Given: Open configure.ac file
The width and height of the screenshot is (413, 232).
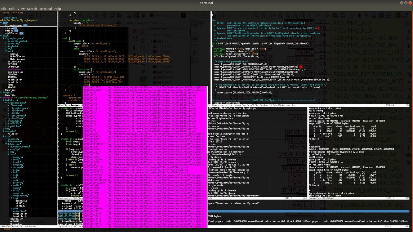Looking at the screenshot, I should 15,72.
